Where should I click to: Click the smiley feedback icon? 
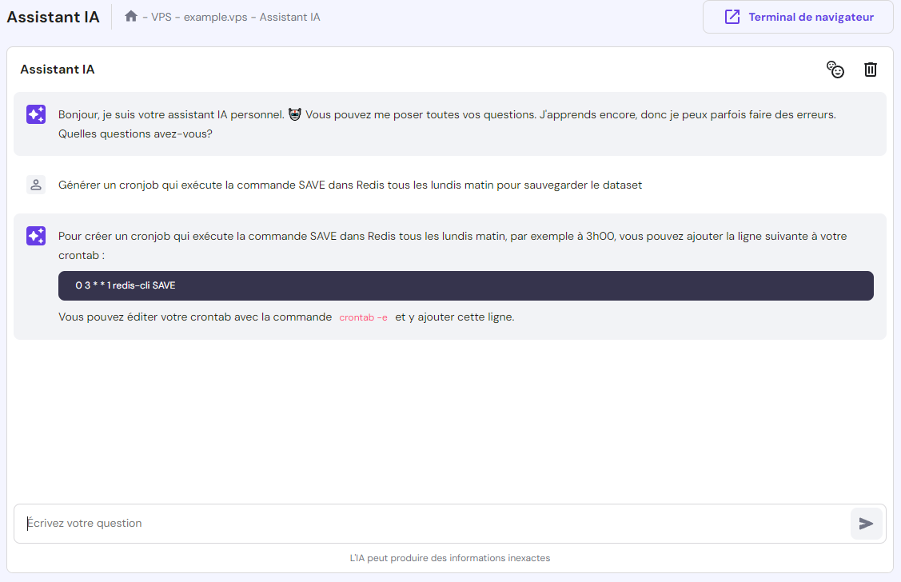(x=835, y=70)
